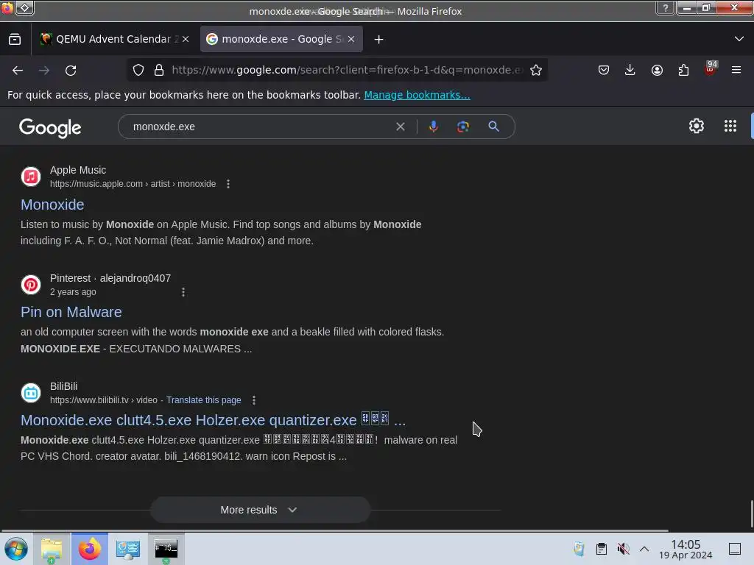Close the monoxde.exe Google Search tab
The height and width of the screenshot is (565, 754).
coord(351,40)
